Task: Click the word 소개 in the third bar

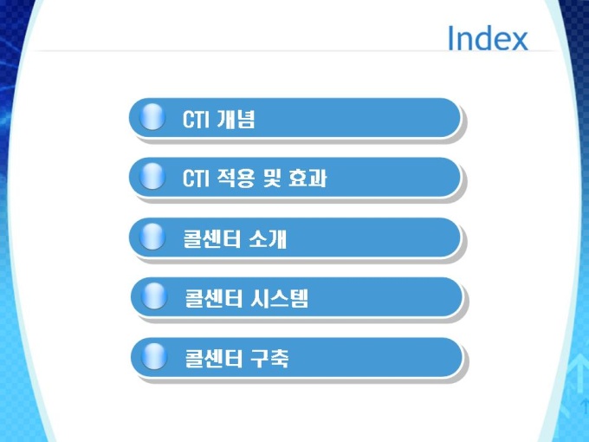Action: coord(268,238)
